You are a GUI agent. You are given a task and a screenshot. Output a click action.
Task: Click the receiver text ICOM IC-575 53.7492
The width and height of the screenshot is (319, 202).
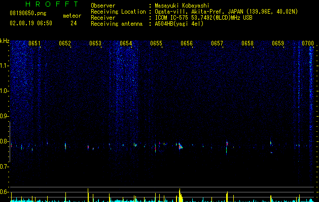pos(203,18)
